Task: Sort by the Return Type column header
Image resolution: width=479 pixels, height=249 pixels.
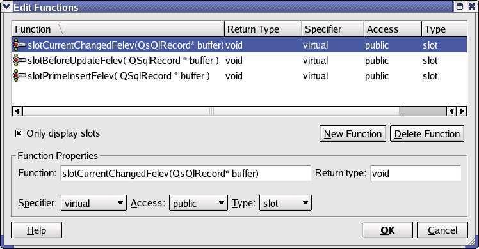Action: 263,29
